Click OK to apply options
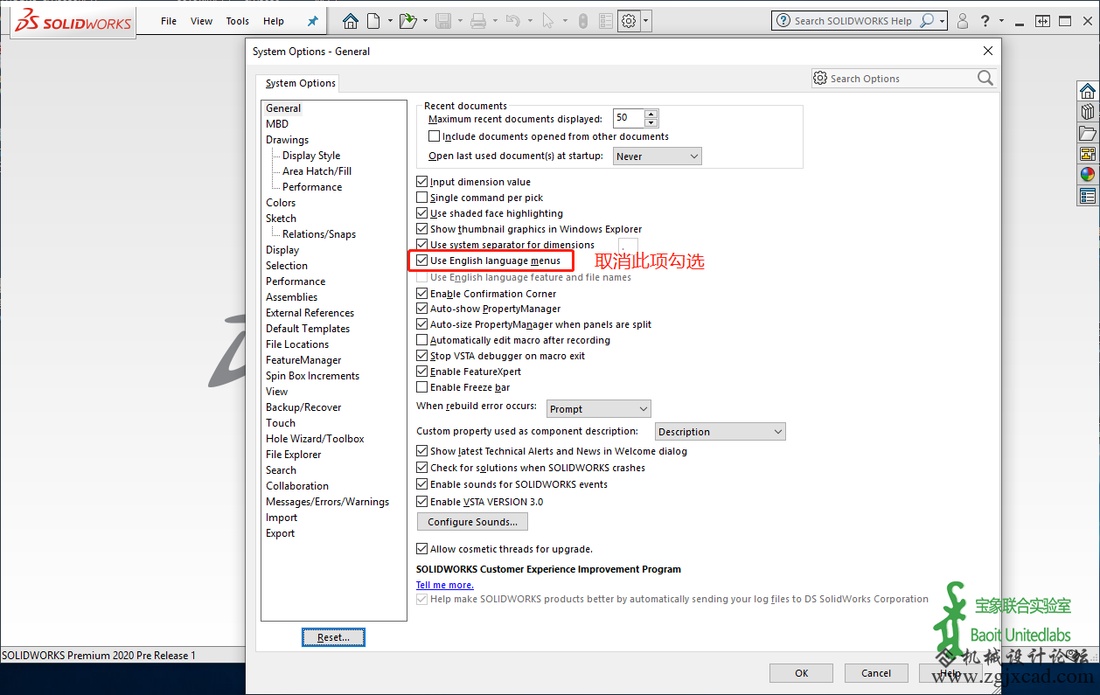Image resolution: width=1100 pixels, height=695 pixels. [801, 673]
